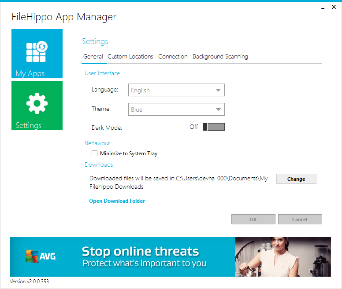342x289 pixels.
Task: Open the Theme dropdown showing Blue
Action: (176, 109)
